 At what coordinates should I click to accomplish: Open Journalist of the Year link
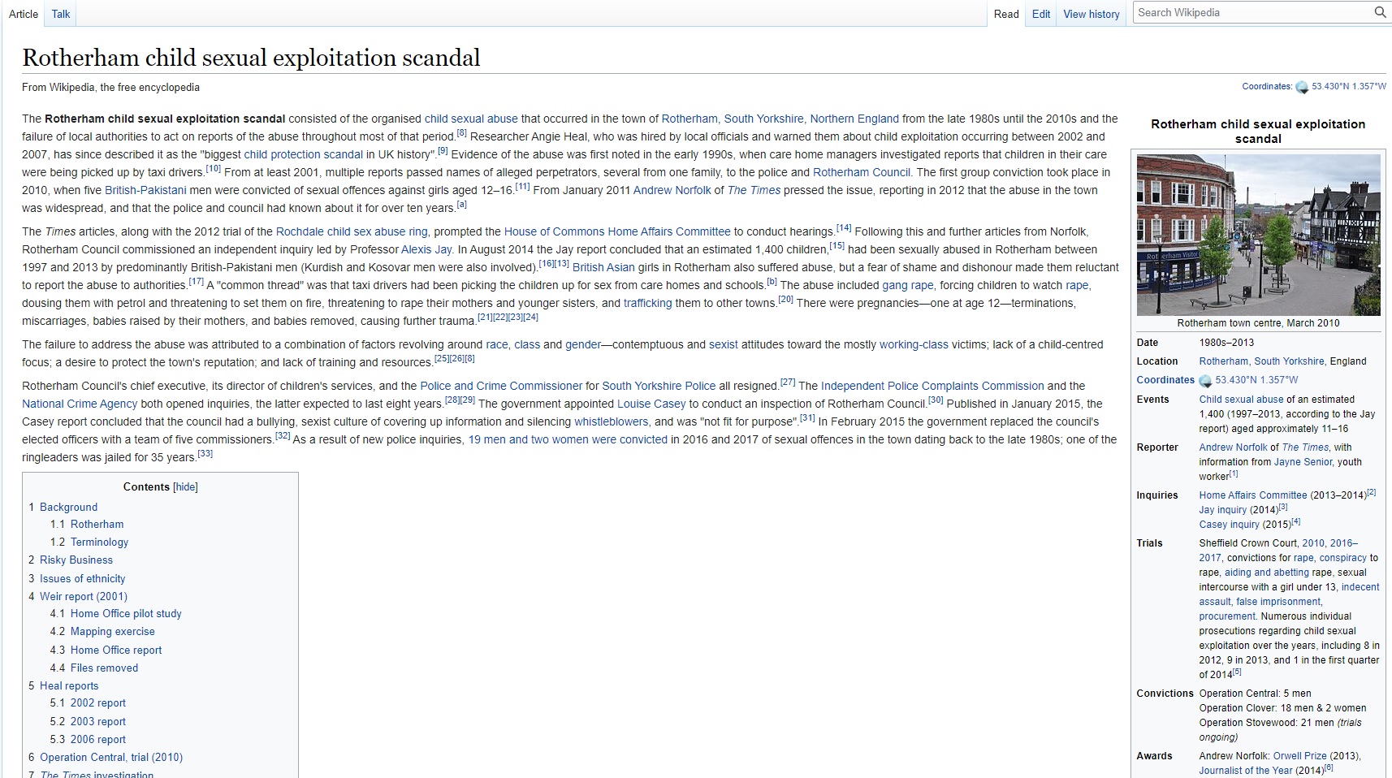(1245, 771)
